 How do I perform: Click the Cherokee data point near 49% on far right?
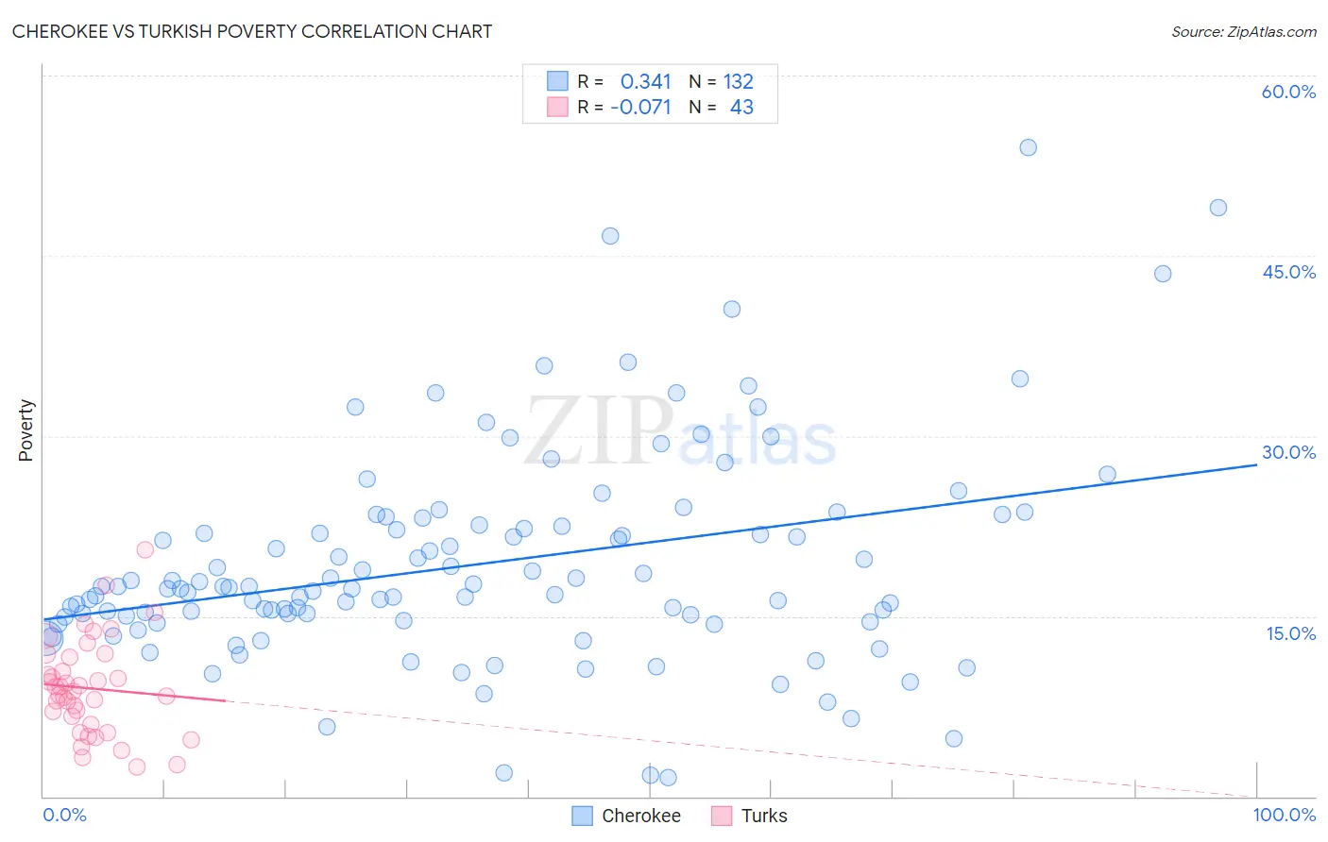(x=1218, y=208)
